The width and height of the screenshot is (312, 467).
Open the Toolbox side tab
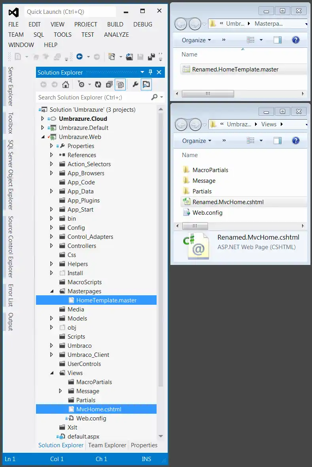[10, 123]
